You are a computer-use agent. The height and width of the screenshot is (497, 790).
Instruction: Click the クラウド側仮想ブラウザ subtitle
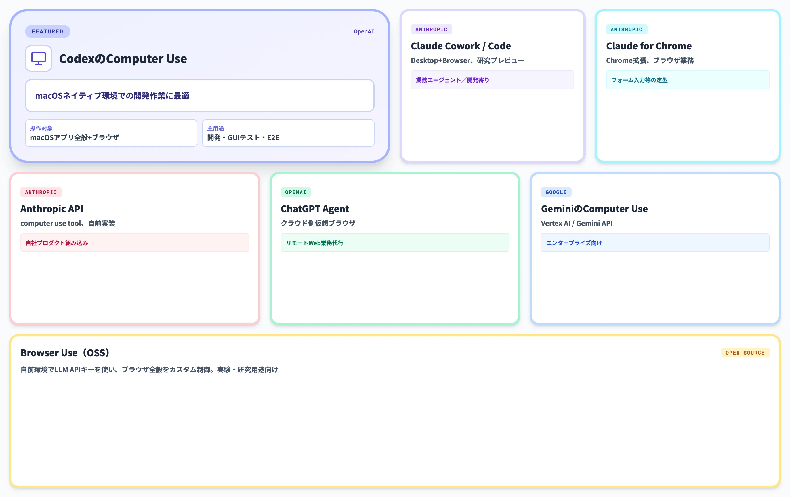[318, 223]
